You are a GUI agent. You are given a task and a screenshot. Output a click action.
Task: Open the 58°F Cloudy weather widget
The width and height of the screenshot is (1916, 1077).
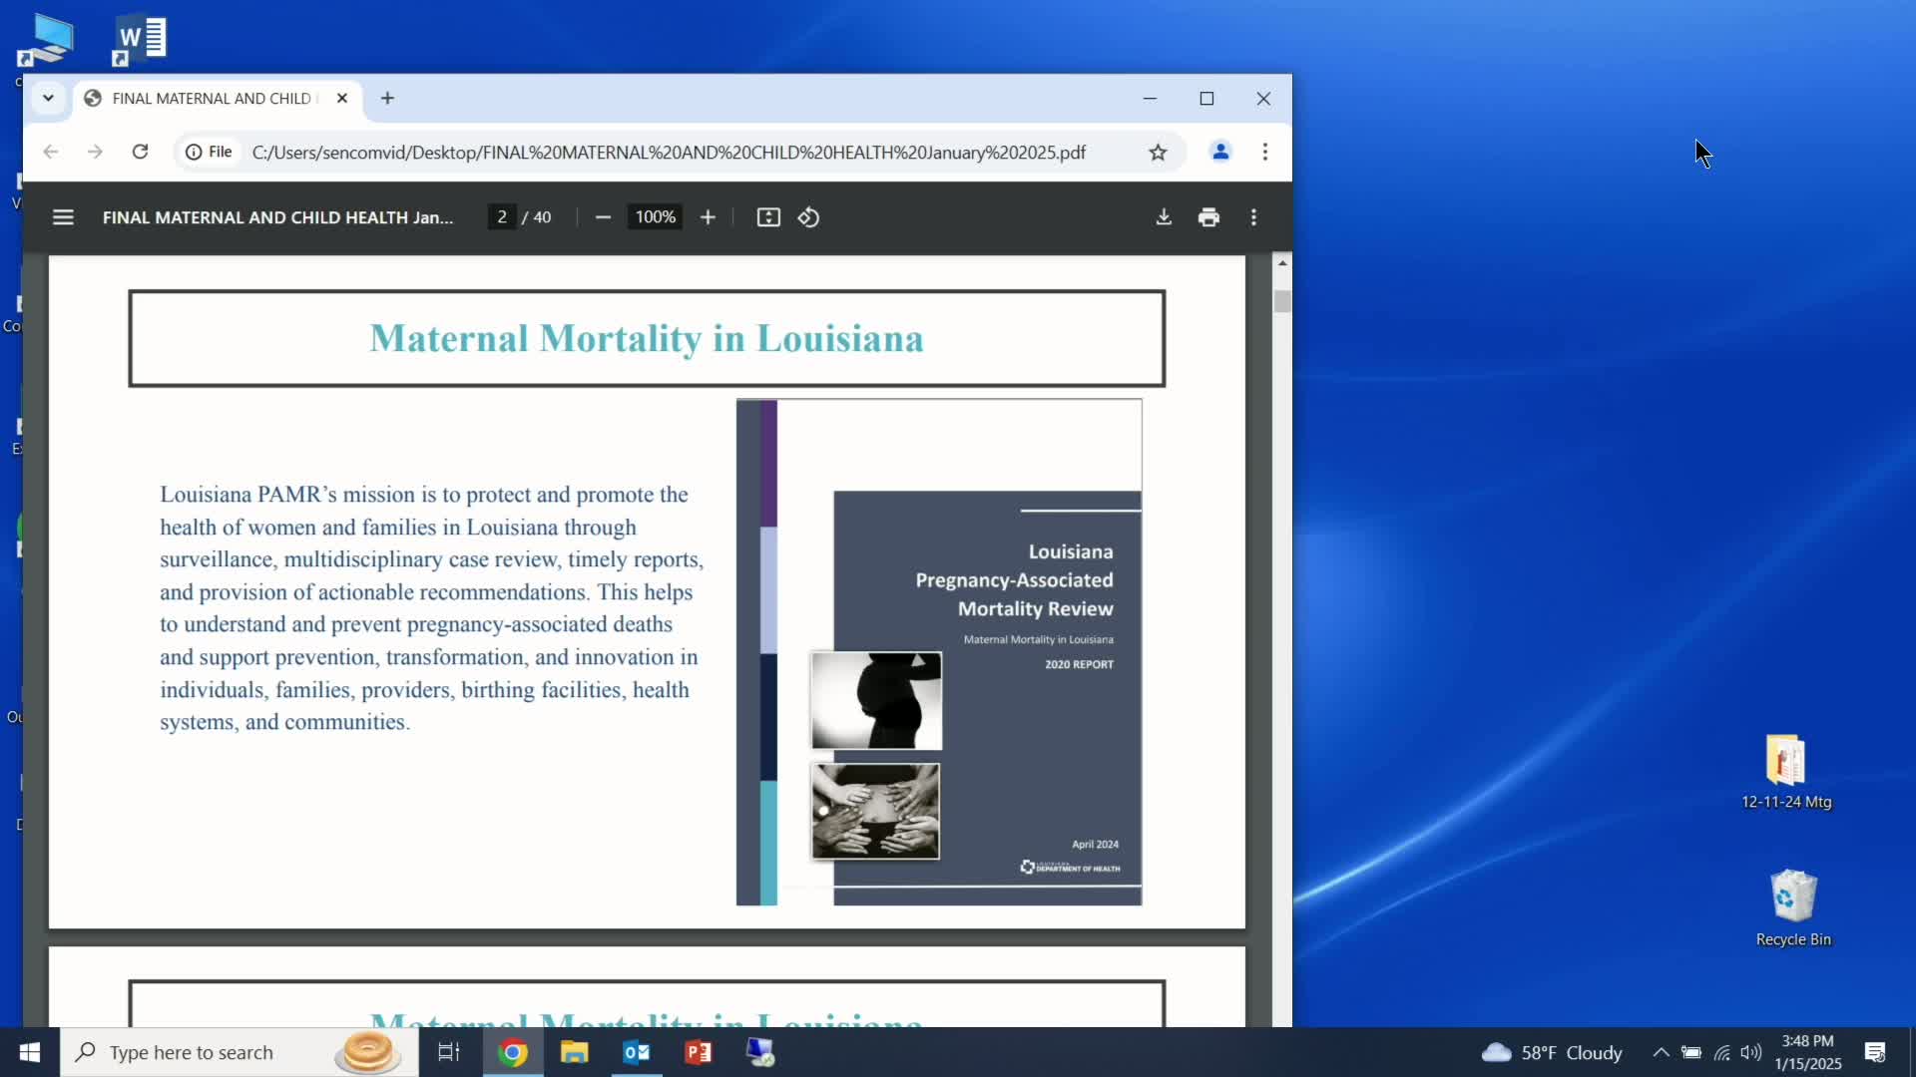(x=1552, y=1052)
